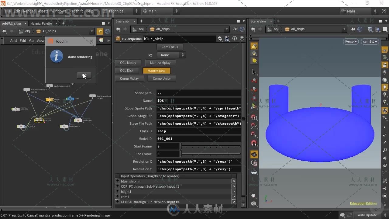Select the Objects selection mode icon
This screenshot has height=219, width=389.
[254, 46]
